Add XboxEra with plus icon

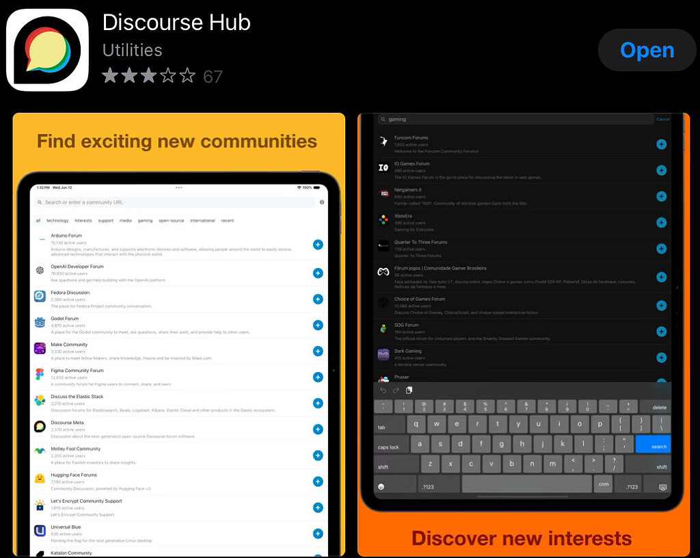click(x=662, y=222)
